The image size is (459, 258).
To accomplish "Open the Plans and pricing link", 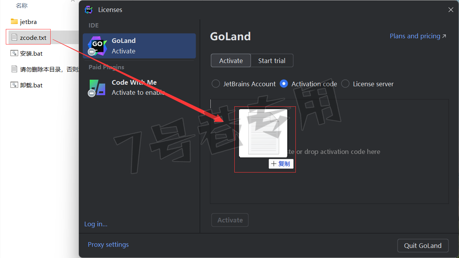I will [x=418, y=36].
